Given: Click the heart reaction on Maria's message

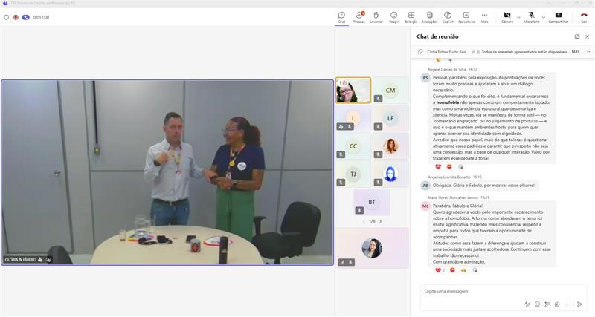Looking at the screenshot, I should 438,269.
